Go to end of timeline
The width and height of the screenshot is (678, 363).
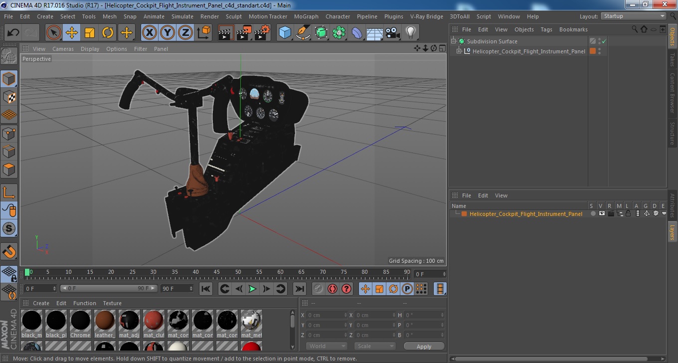(299, 289)
